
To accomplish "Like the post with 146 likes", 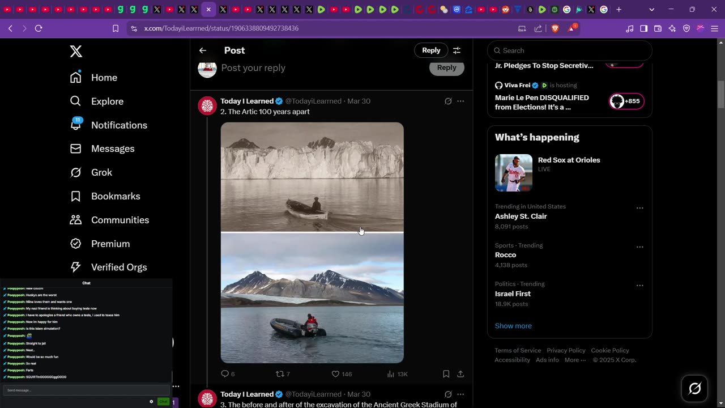I will 342,374.
